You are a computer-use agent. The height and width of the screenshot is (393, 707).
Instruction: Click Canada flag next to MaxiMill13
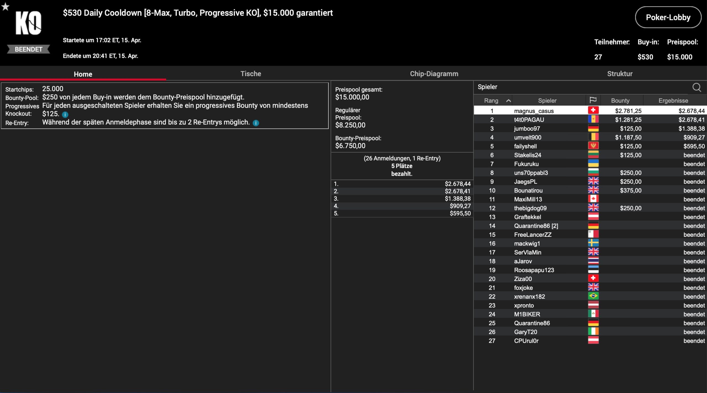pyautogui.click(x=593, y=199)
